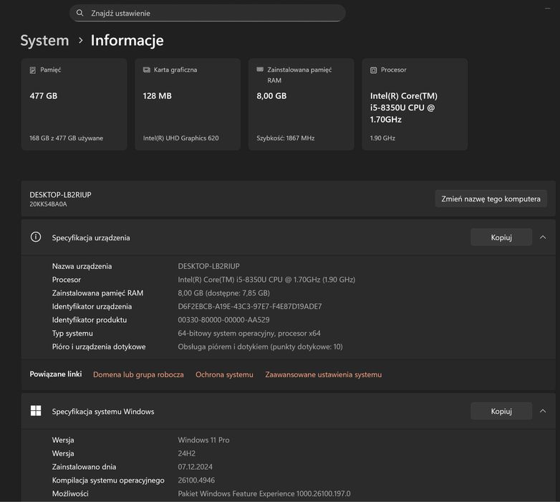Open the Procesor i5-8350U card
The image size is (560, 502).
point(415,105)
